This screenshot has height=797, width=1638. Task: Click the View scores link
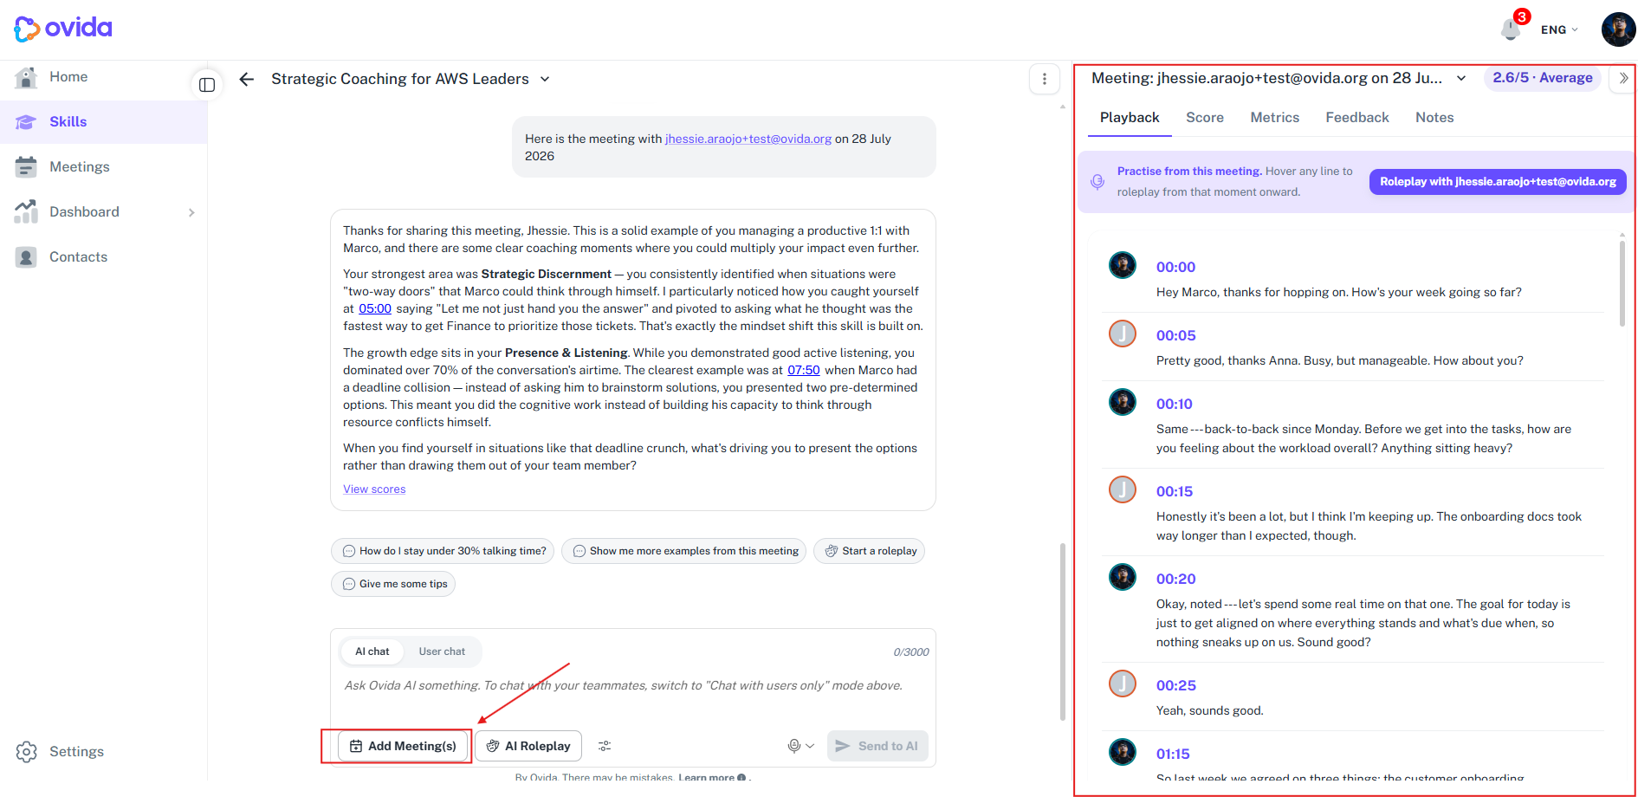(x=374, y=489)
